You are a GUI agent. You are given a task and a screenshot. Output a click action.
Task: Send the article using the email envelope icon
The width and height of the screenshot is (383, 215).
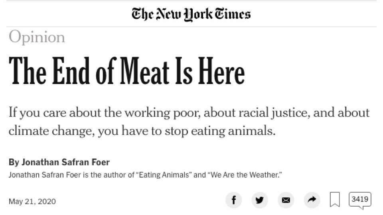click(x=286, y=200)
